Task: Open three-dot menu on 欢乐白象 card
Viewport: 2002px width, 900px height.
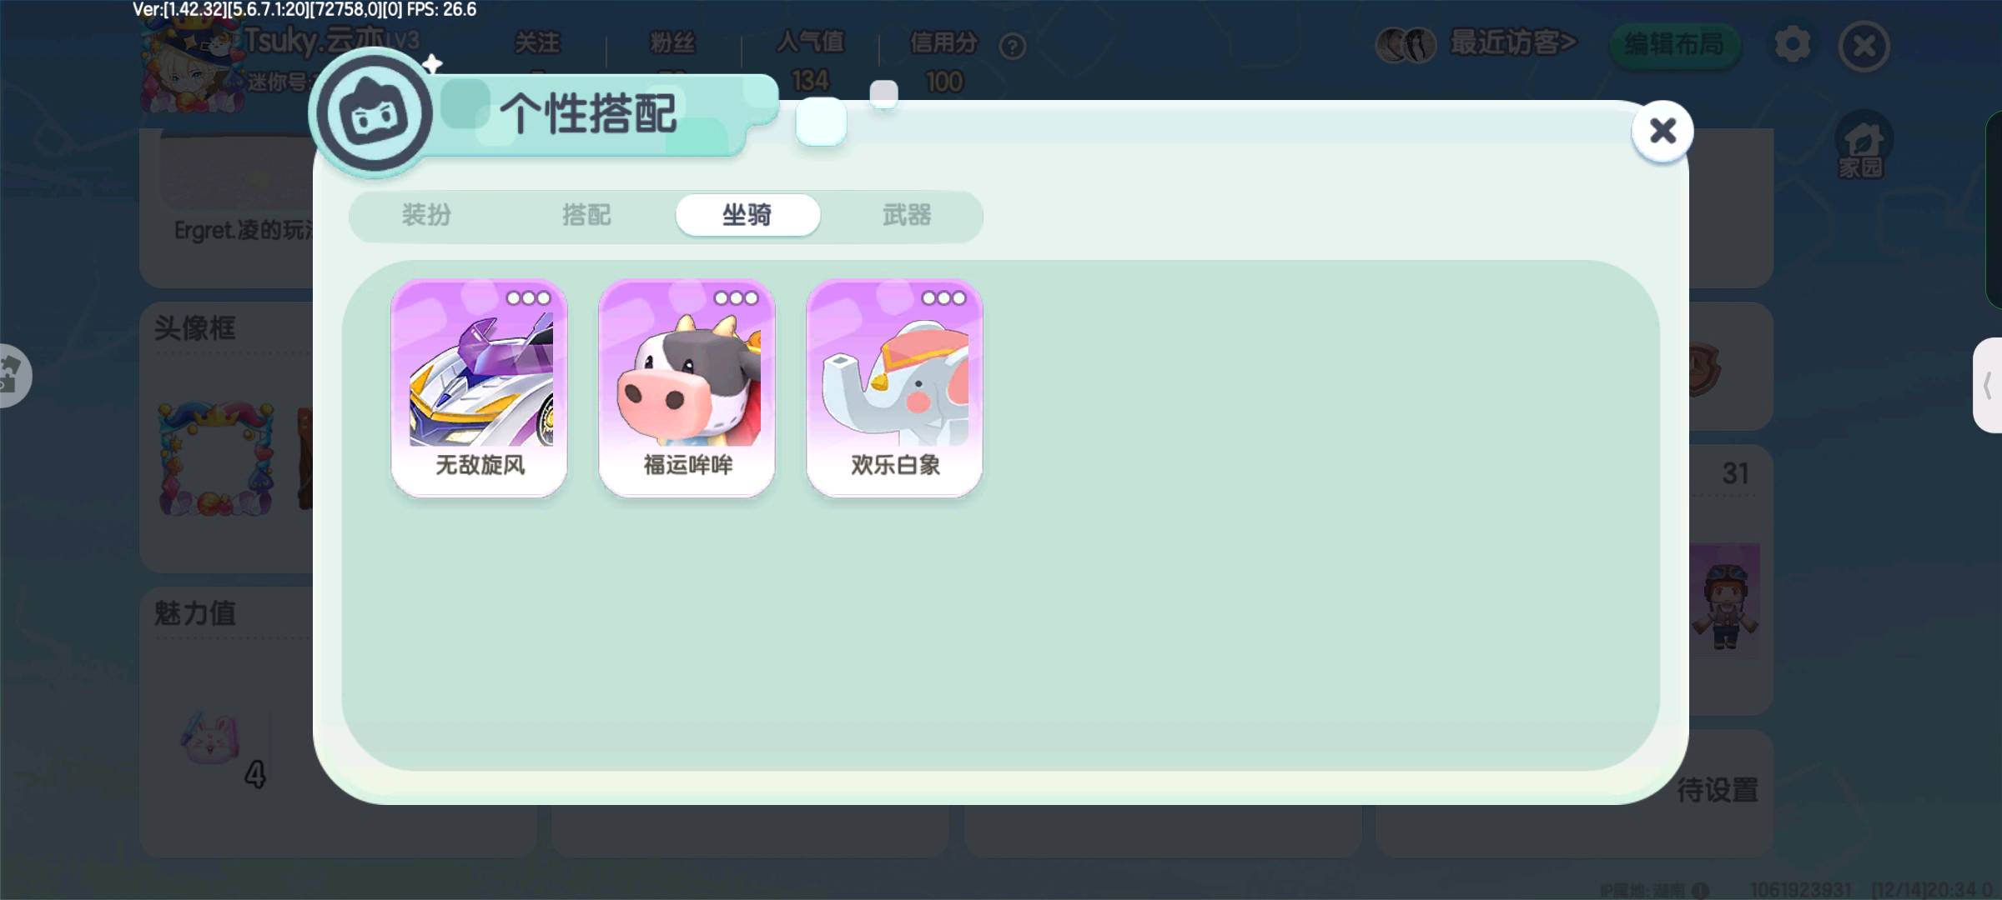Action: (943, 298)
